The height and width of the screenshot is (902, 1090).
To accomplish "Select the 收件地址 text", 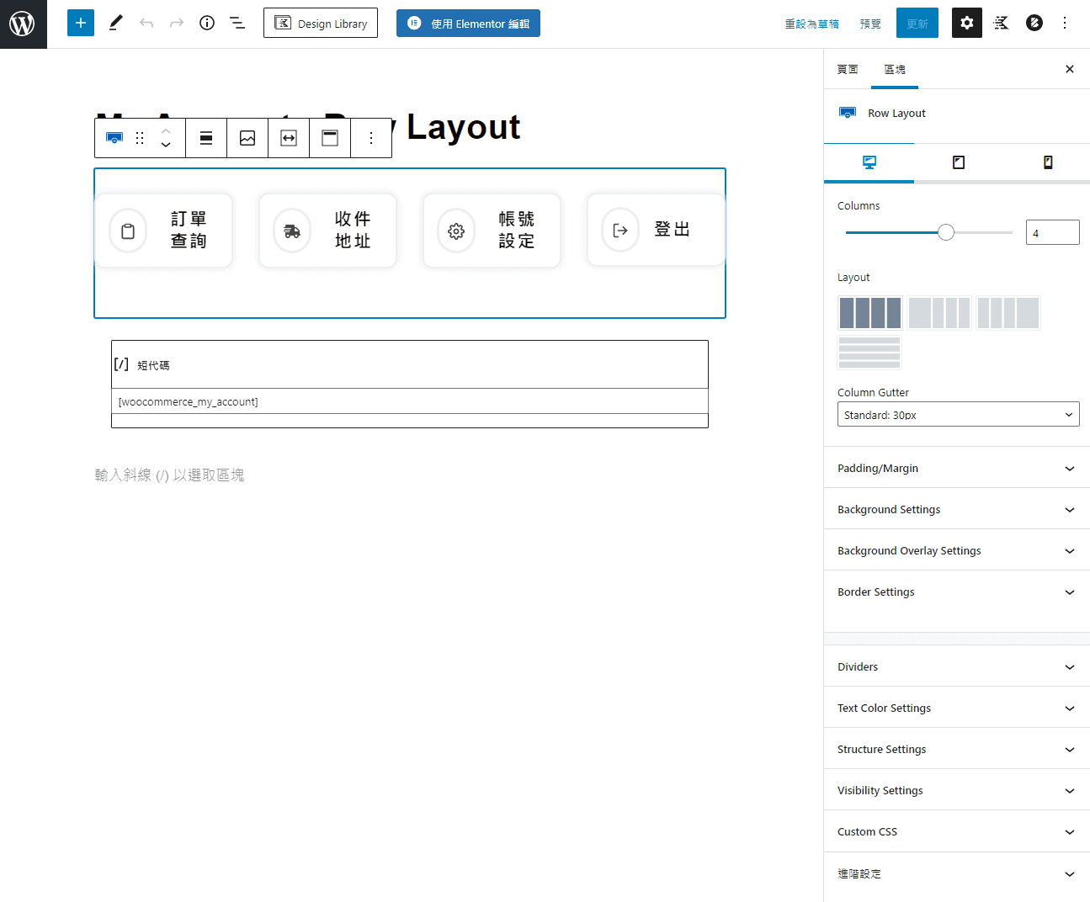I will point(353,230).
